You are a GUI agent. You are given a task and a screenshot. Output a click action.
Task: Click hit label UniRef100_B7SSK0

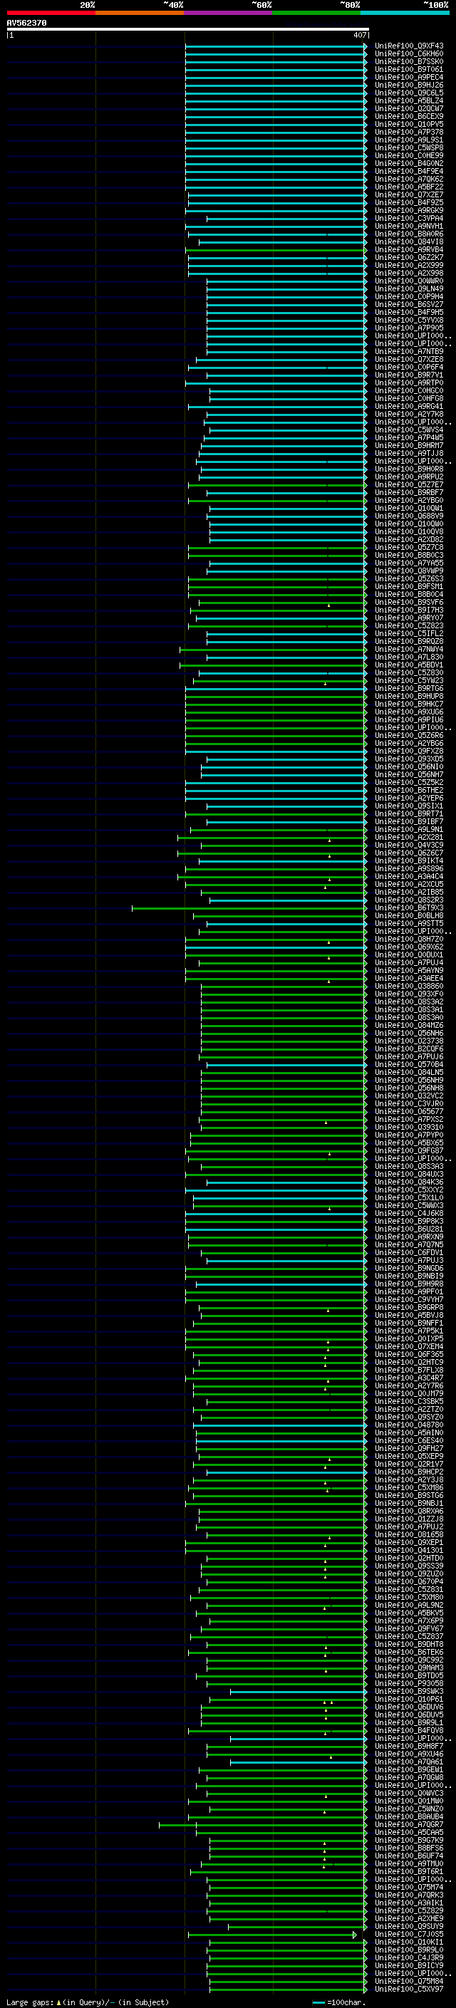click(409, 61)
